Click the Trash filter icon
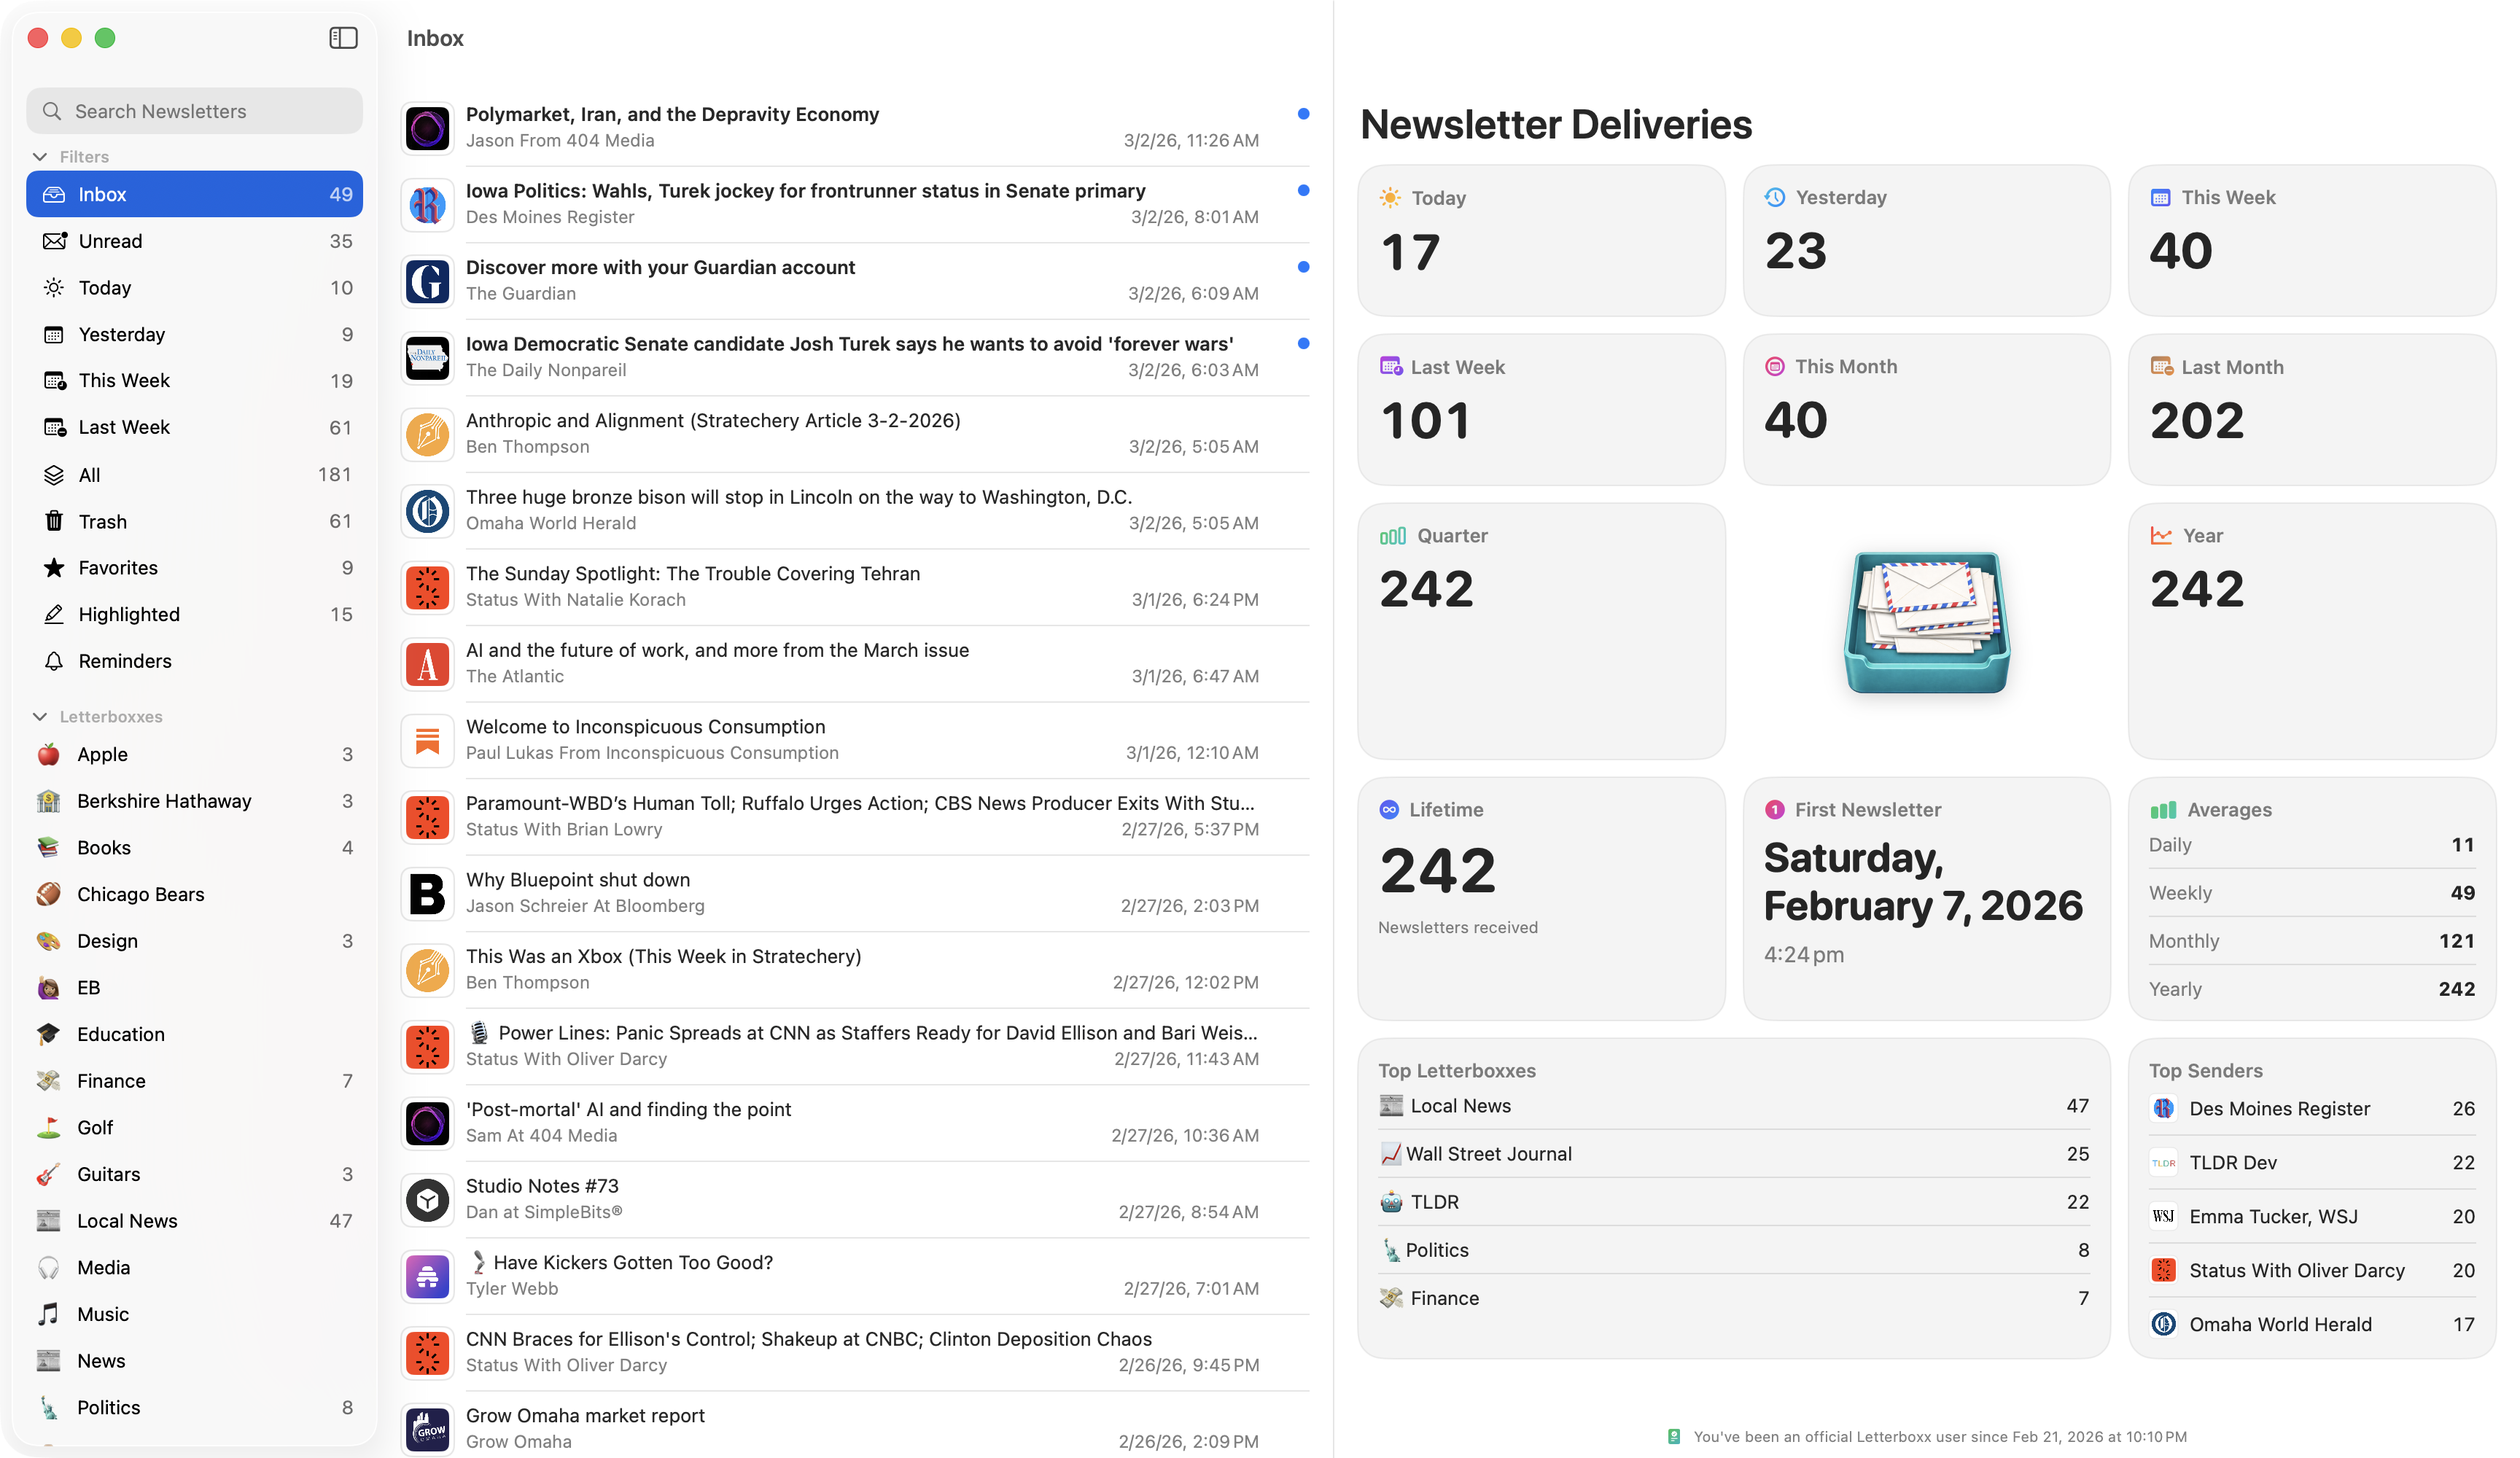2520x1458 pixels. (54, 521)
